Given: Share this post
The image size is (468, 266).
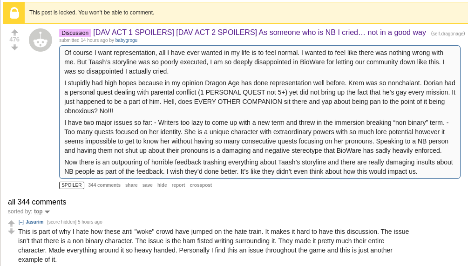Looking at the screenshot, I should click(131, 185).
